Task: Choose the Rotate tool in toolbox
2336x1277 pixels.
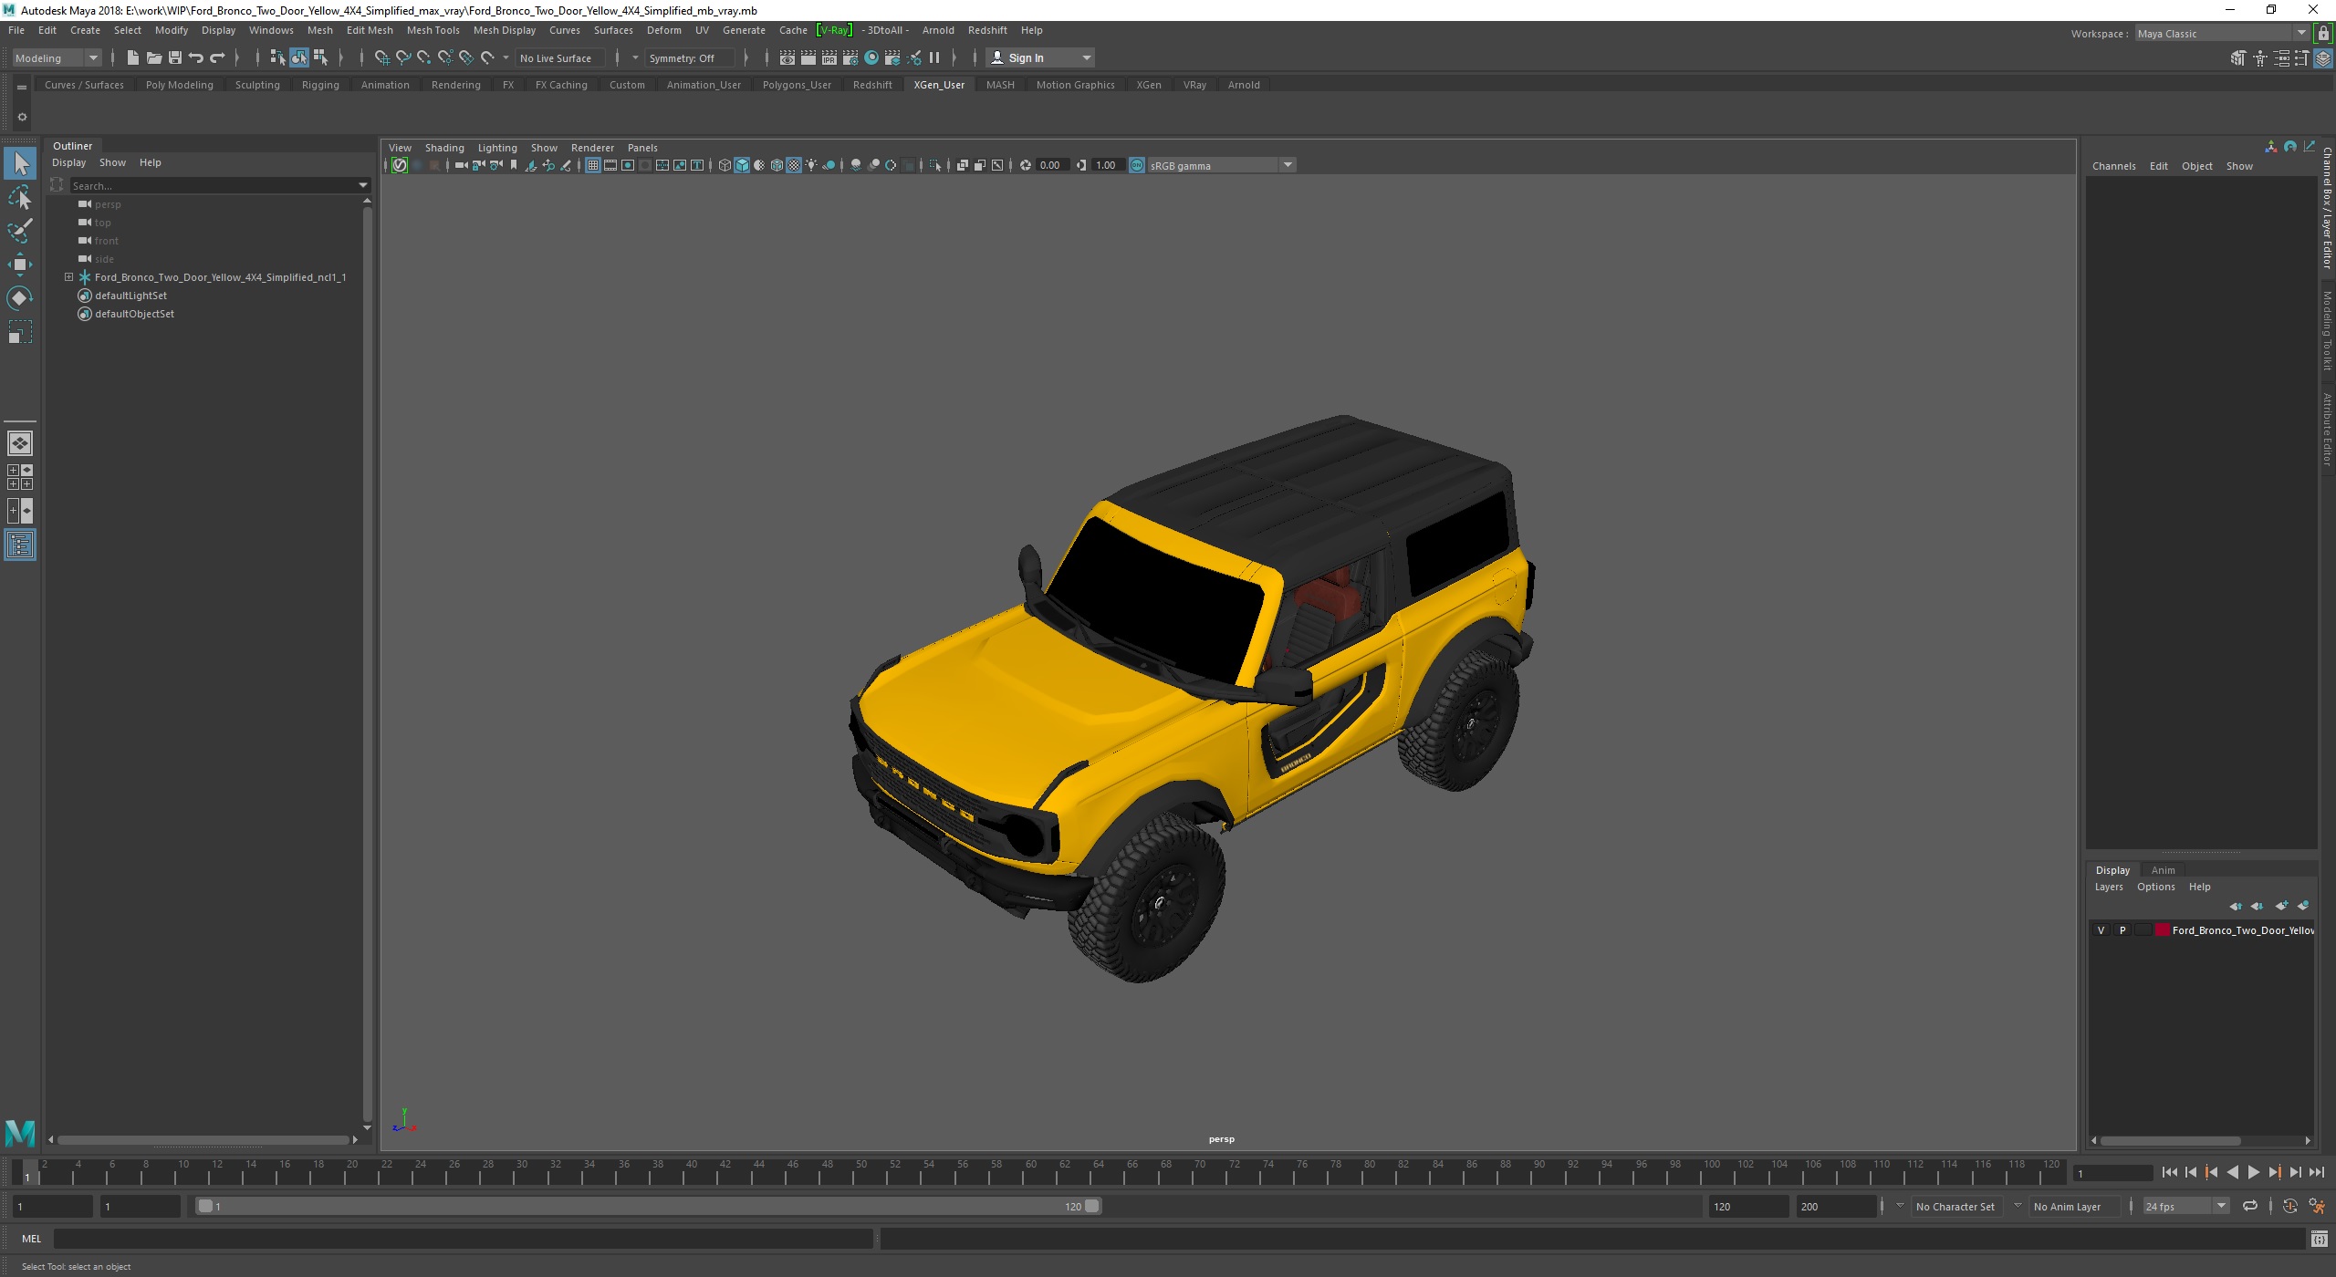Action: click(x=20, y=298)
